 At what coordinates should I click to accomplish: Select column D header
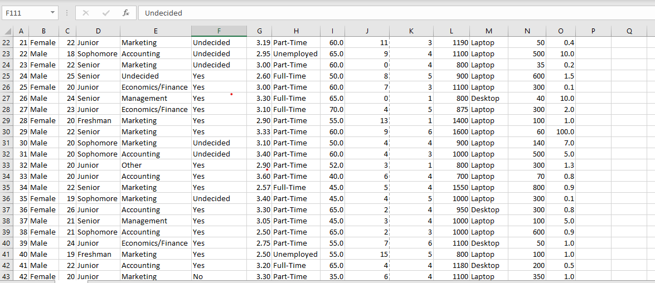click(x=98, y=31)
